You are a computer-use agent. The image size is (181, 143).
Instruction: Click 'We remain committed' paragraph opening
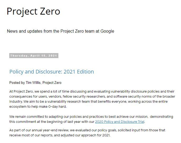click(27, 116)
